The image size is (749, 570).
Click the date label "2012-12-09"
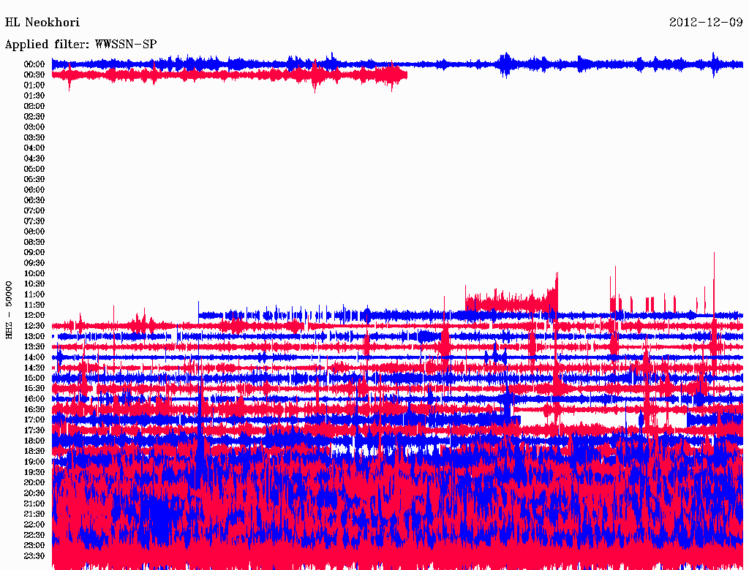point(706,23)
